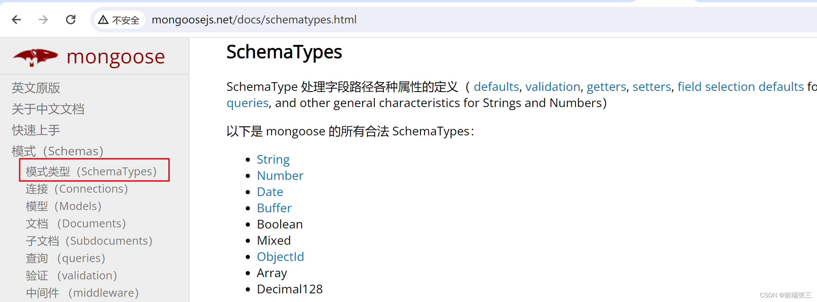Click the 不安全 security label
This screenshot has width=817, height=302.
tap(126, 20)
